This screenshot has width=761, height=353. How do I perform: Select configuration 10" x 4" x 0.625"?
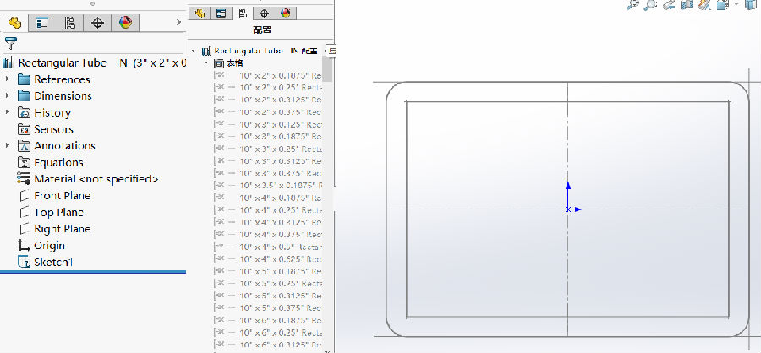[x=268, y=259]
